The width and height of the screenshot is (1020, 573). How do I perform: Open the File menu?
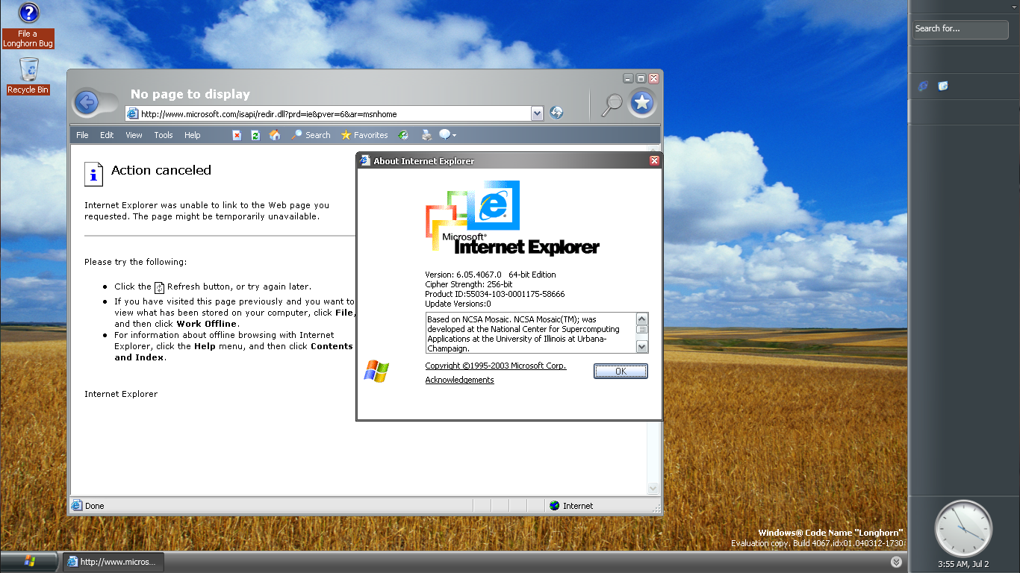click(x=82, y=135)
